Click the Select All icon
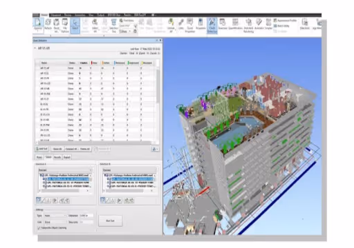 (95, 25)
